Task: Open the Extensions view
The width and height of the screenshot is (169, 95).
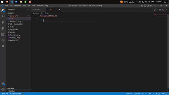Action: click(x=3, y=34)
